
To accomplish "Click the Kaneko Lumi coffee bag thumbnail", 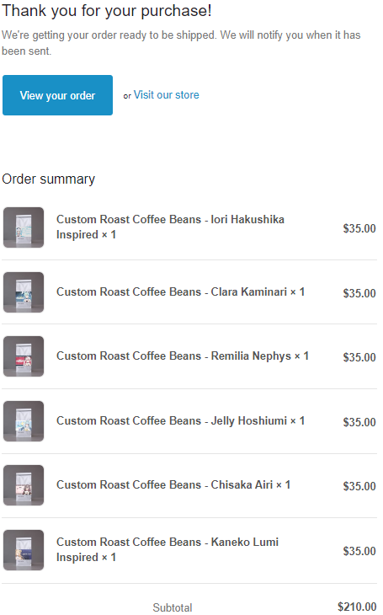I will 24,550.
